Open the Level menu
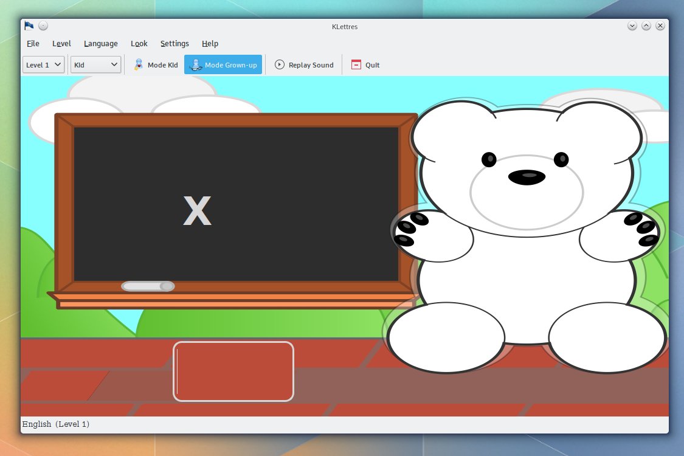The height and width of the screenshot is (456, 684). pos(61,44)
